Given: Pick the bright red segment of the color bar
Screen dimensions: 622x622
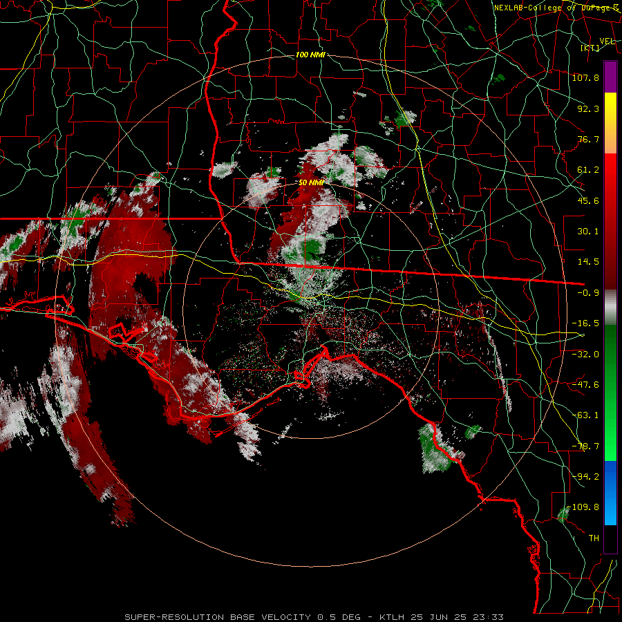Looking at the screenshot, I should click(x=610, y=222).
